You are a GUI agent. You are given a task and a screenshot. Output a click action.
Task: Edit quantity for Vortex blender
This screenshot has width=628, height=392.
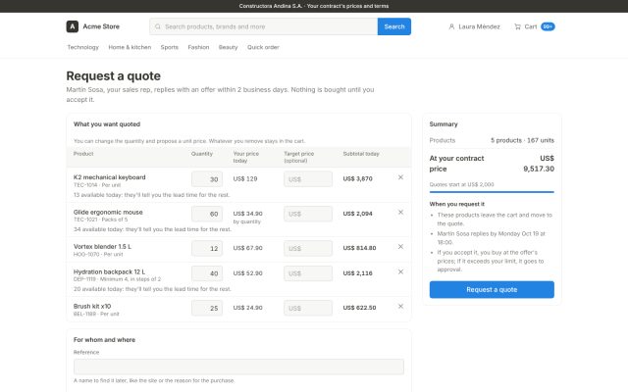coord(207,248)
